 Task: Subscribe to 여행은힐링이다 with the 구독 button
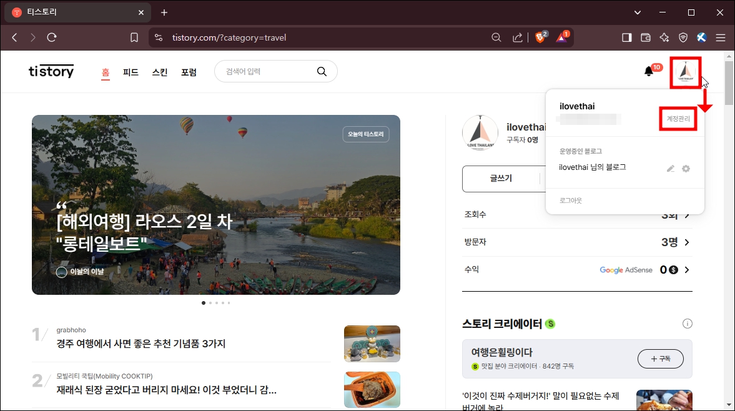(x=660, y=359)
